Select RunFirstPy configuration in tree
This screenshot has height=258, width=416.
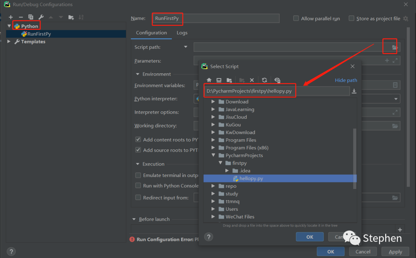click(x=66, y=34)
